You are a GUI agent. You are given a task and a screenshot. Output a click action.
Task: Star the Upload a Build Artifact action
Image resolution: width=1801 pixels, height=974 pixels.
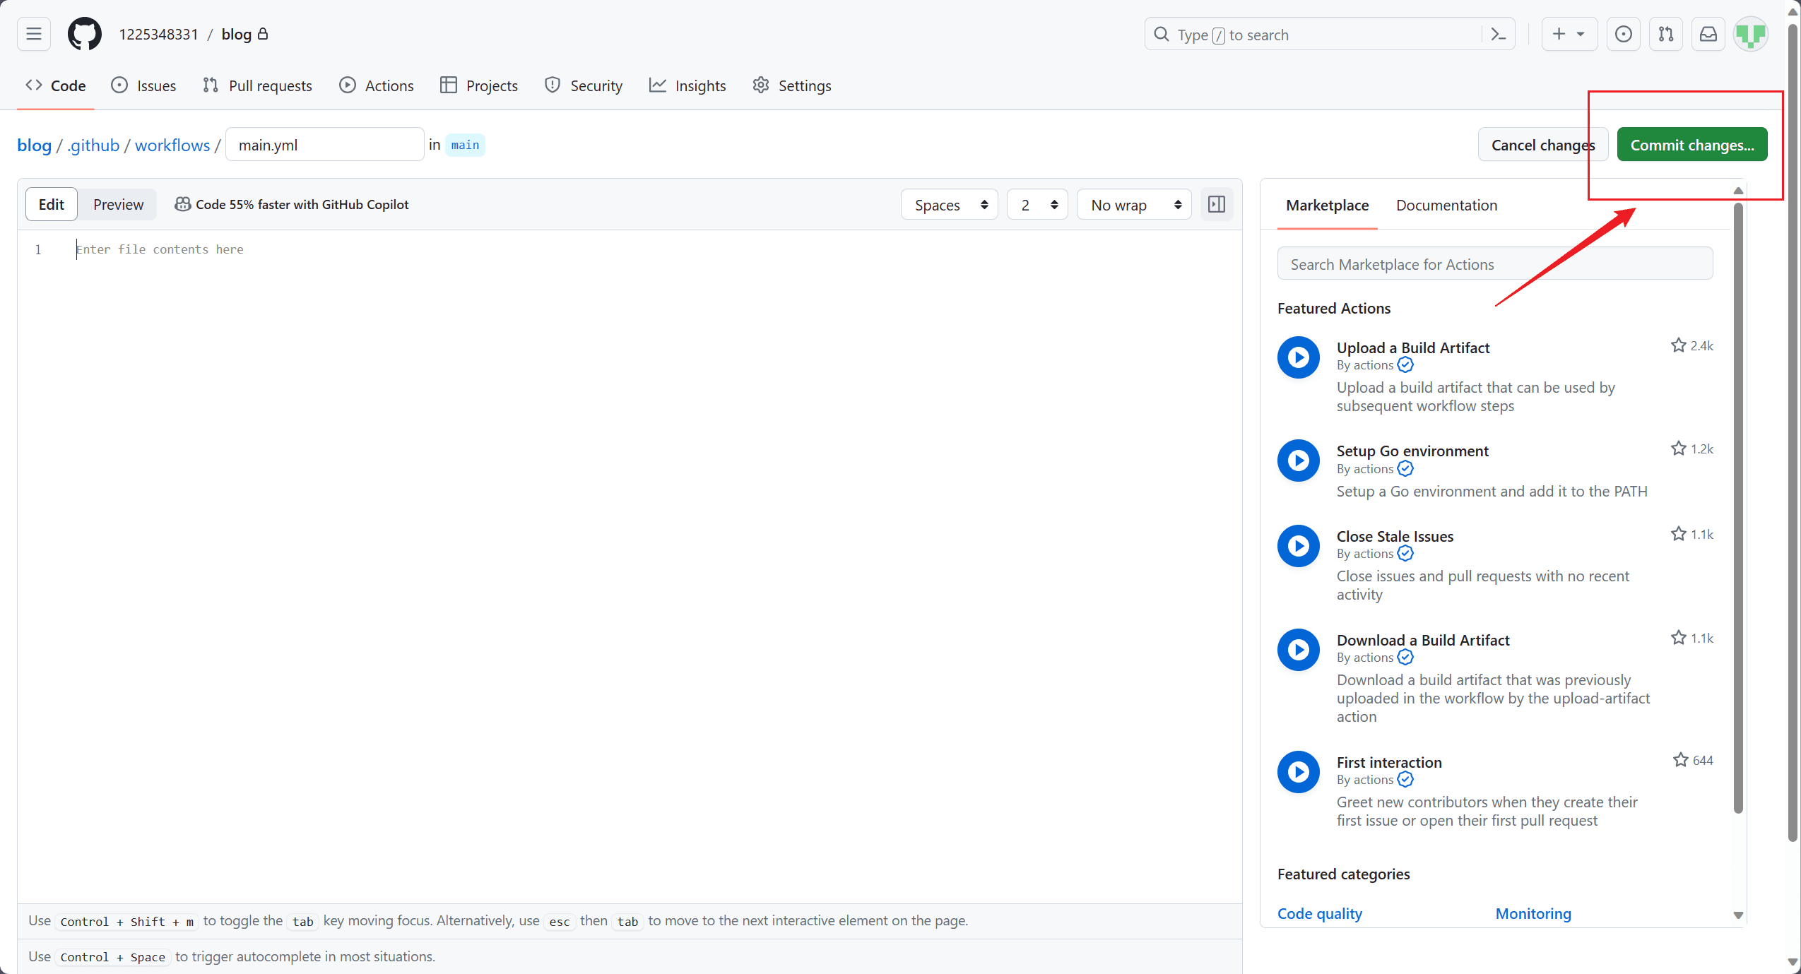point(1678,345)
